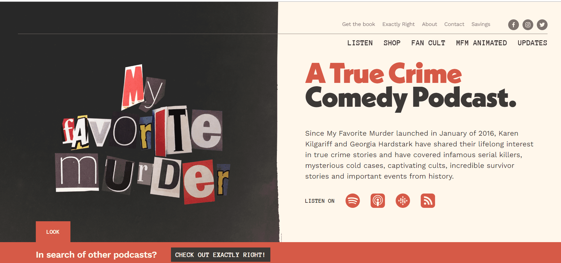The height and width of the screenshot is (263, 561).
Task: Open the SHOP menu item
Action: pos(392,43)
